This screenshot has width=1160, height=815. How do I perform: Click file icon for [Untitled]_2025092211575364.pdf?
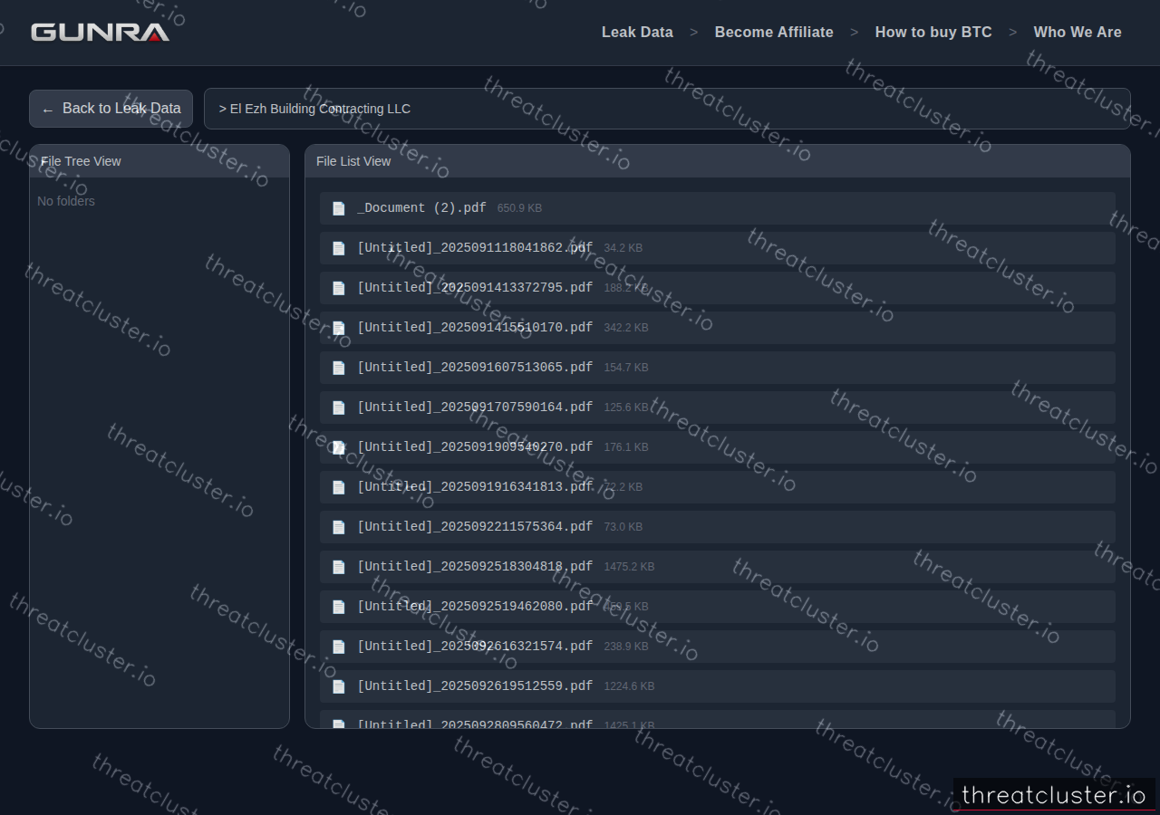click(339, 527)
